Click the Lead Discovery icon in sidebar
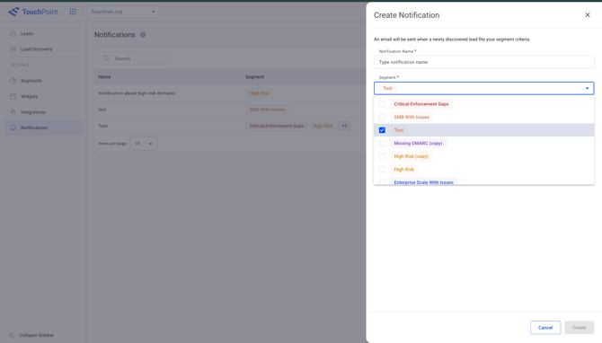Viewport: 602px width, 343px height. (13, 49)
